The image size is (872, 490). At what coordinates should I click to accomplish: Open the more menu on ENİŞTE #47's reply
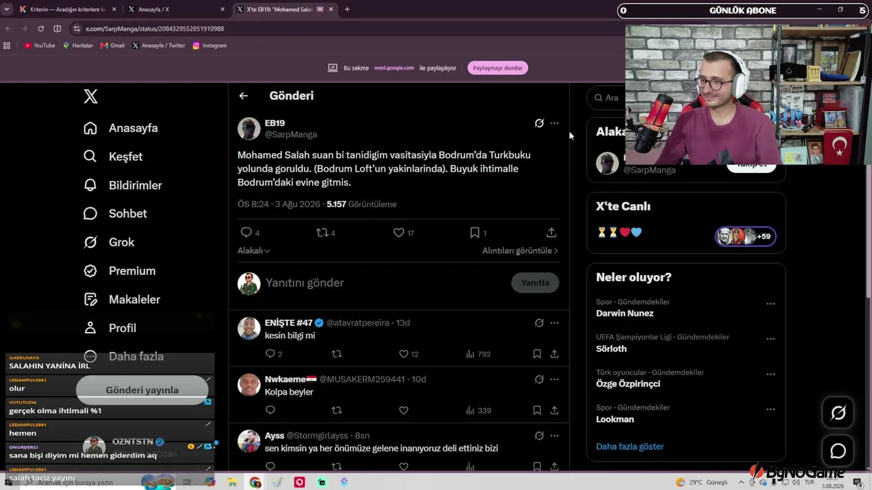555,323
